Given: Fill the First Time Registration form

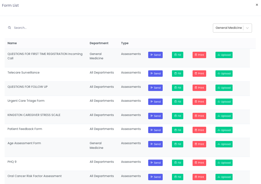Looking at the screenshot, I should point(177,55).
